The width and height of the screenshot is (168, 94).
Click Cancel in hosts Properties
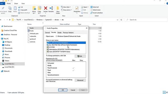pos(73,90)
